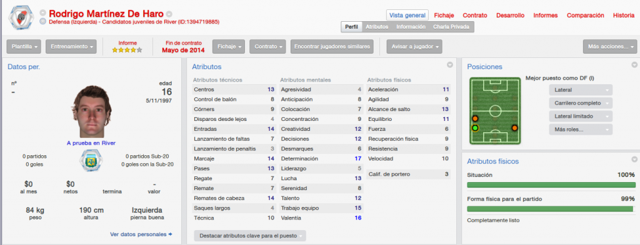
Task: Go to the Desarrollo section
Action: point(510,16)
